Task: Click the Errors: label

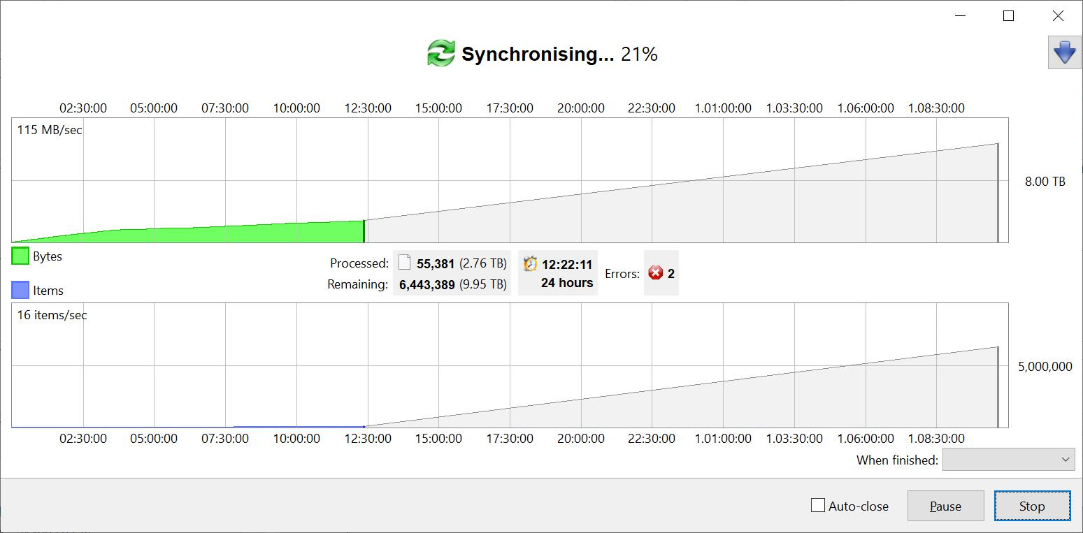Action: (622, 274)
